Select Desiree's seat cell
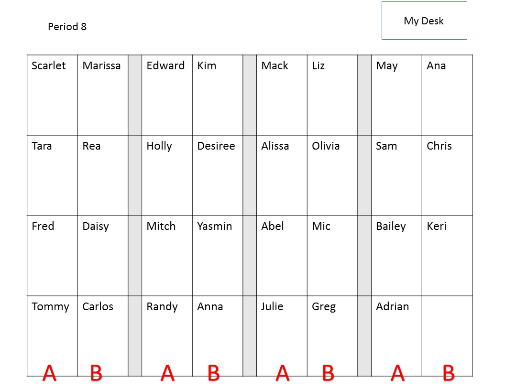Viewport: 505px width, 390px height. click(218, 175)
